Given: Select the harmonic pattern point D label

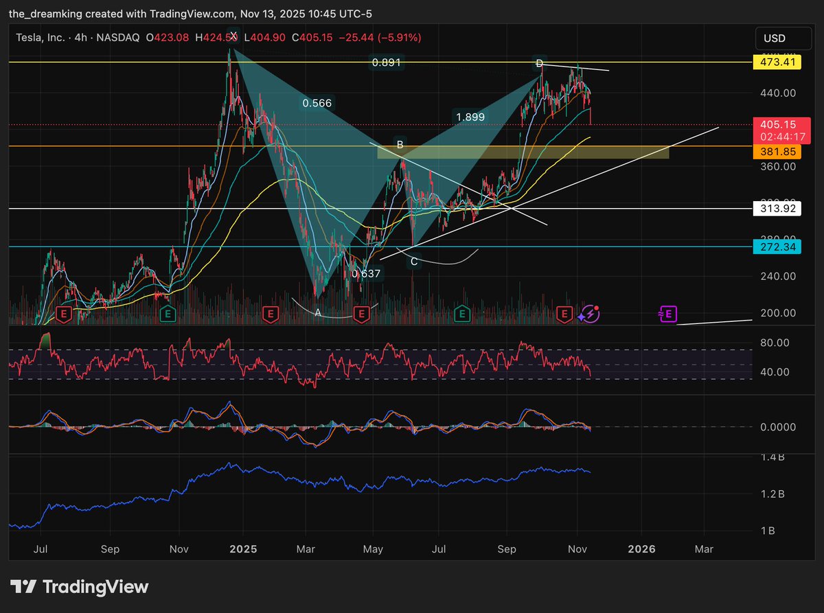Looking at the screenshot, I should coord(539,63).
